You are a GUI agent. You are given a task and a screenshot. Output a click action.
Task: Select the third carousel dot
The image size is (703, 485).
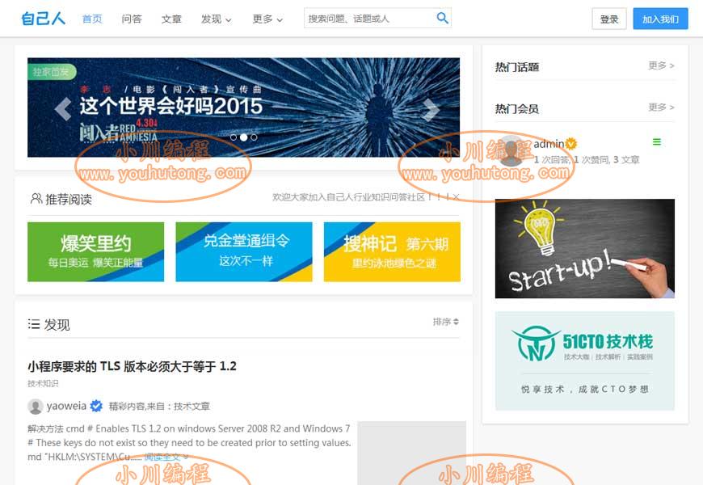[254, 137]
